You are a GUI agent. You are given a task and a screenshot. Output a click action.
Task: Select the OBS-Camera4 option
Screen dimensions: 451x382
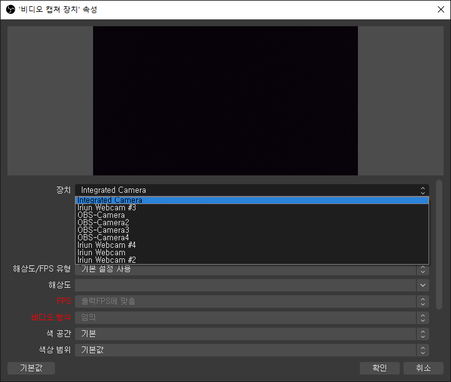click(252, 237)
